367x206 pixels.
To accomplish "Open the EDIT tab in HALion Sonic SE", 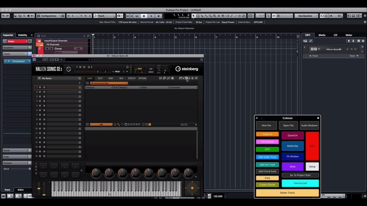I will point(100,78).
